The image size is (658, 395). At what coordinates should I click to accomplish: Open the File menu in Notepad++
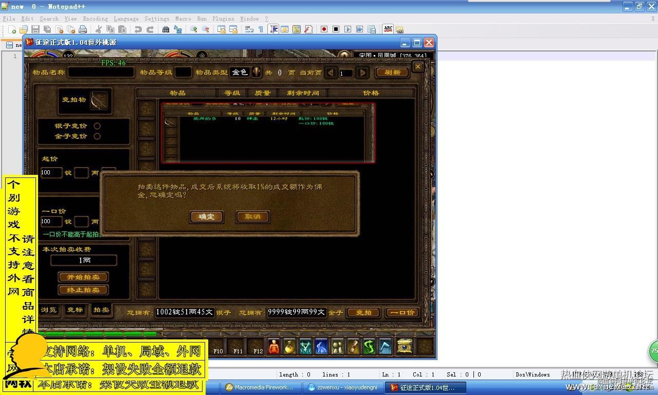point(9,19)
